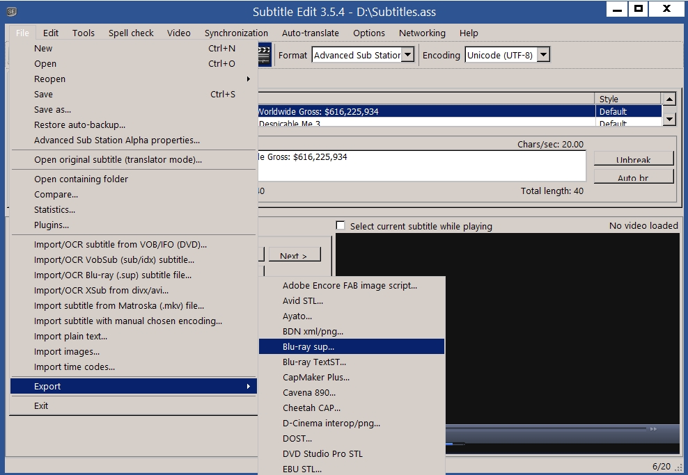Expand the Export submenu
The width and height of the screenshot is (688, 475).
[x=134, y=386]
